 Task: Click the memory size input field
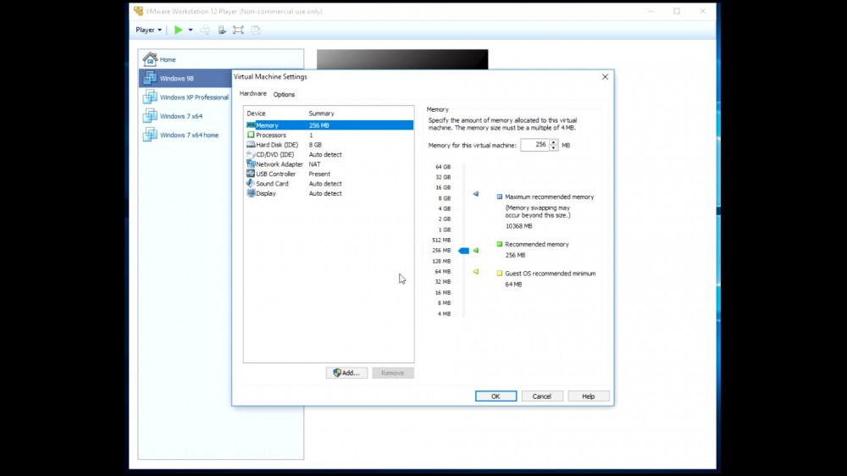534,145
